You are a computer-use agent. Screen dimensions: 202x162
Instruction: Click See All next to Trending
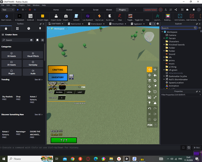(38, 79)
